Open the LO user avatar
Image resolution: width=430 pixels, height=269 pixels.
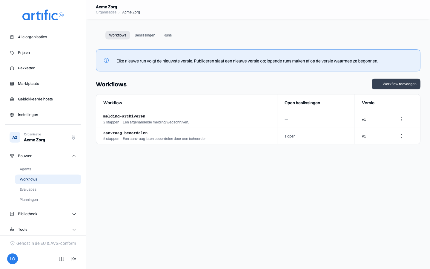13,259
